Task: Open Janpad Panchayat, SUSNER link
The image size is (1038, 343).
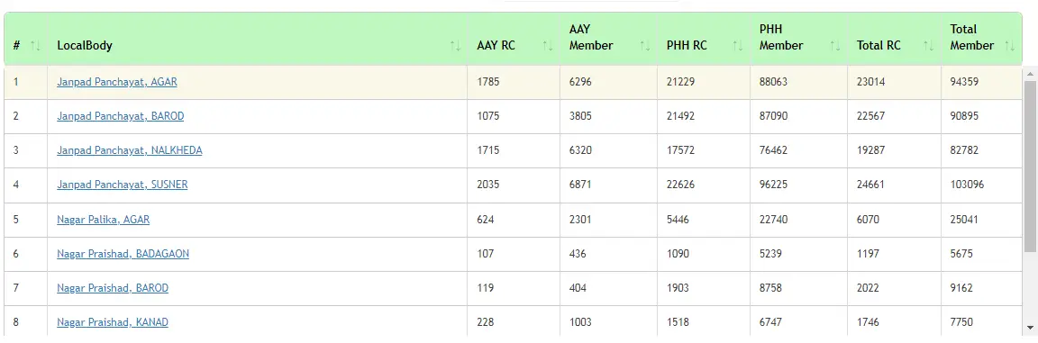Action: (x=123, y=185)
